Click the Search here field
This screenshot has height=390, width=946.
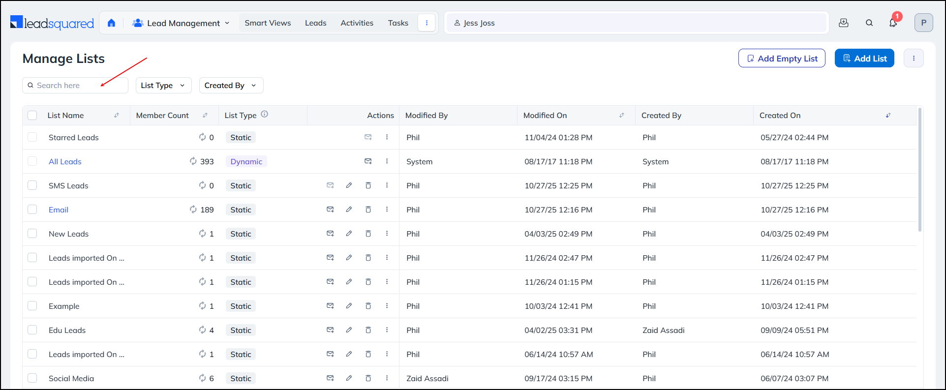[75, 85]
